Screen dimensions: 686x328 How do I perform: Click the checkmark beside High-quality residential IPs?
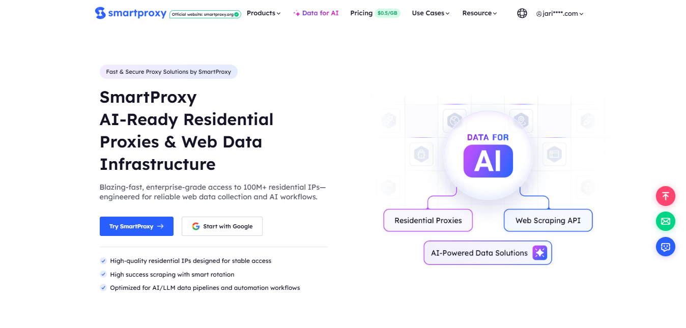click(103, 261)
